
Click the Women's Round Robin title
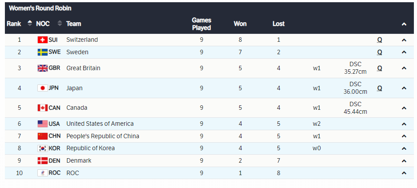point(40,8)
